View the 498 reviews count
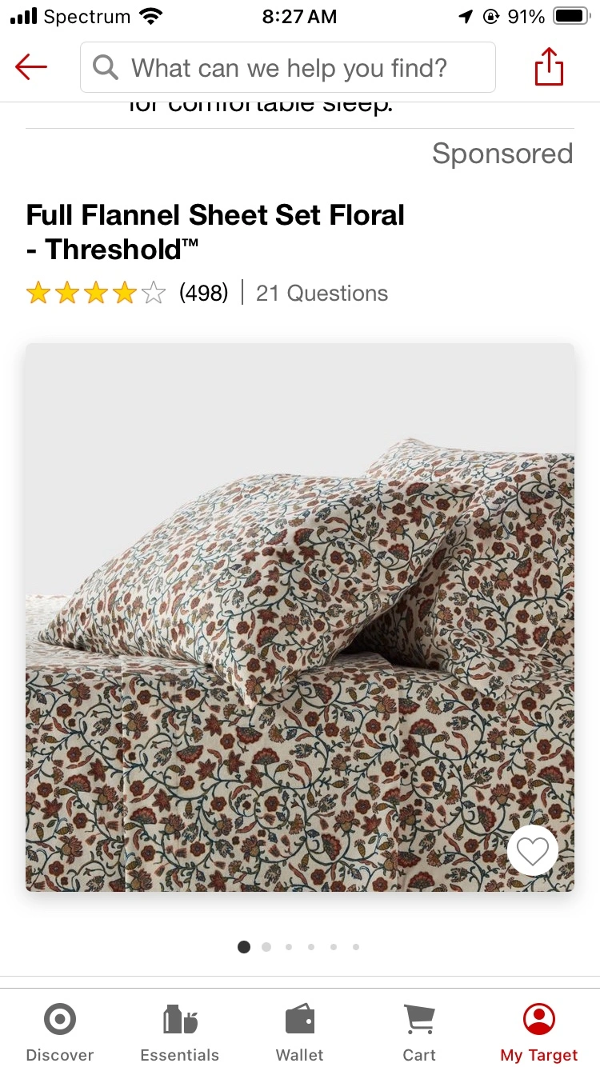 pyautogui.click(x=203, y=294)
